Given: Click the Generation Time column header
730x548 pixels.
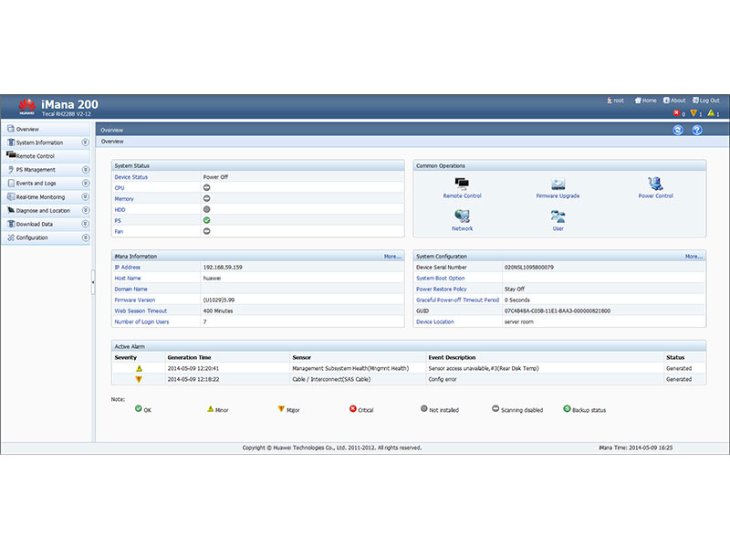Looking at the screenshot, I should point(189,357).
